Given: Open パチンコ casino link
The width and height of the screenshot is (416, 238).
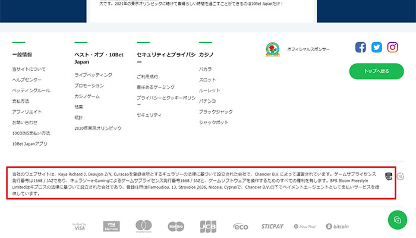Looking at the screenshot, I should (x=207, y=101).
